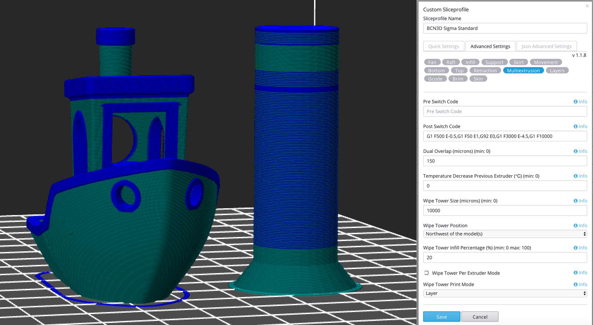Select the Retraction settings category

(485, 70)
